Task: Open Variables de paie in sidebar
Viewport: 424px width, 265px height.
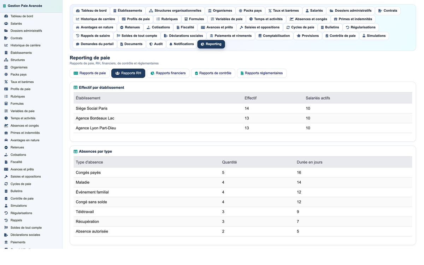Action: [31, 111]
